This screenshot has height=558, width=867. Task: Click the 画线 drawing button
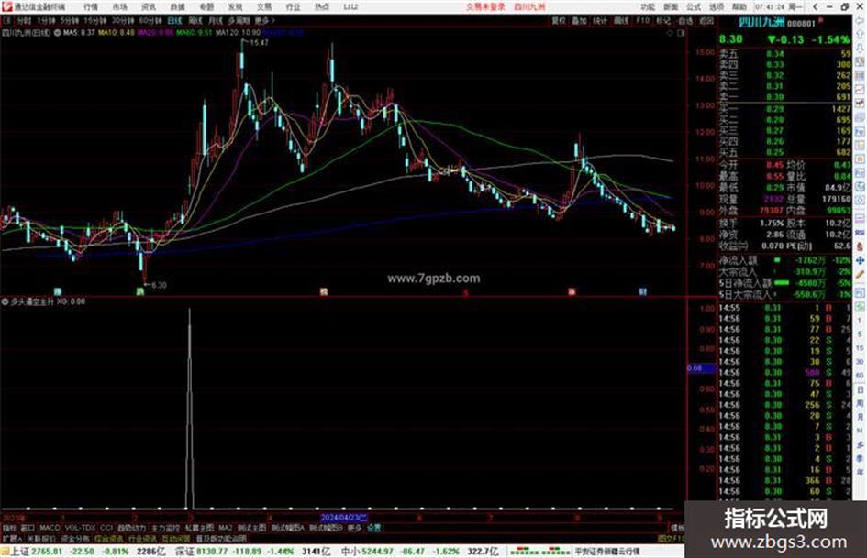(621, 20)
